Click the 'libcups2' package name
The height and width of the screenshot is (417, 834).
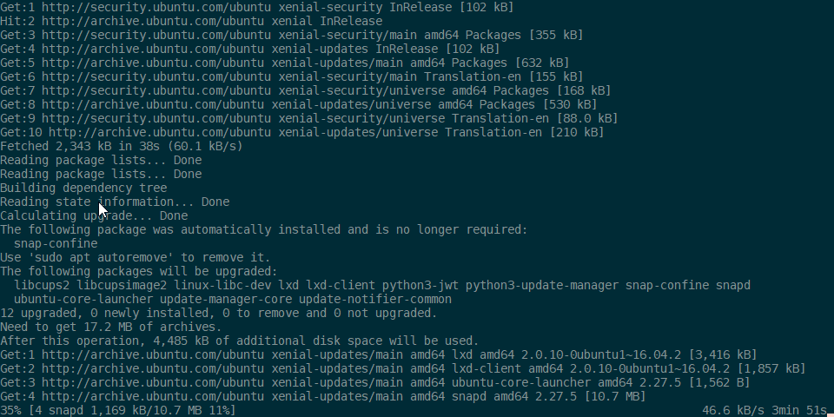point(42,285)
